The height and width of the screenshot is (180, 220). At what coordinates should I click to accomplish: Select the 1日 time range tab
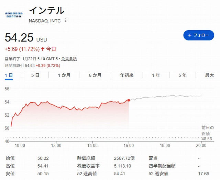click(9, 75)
